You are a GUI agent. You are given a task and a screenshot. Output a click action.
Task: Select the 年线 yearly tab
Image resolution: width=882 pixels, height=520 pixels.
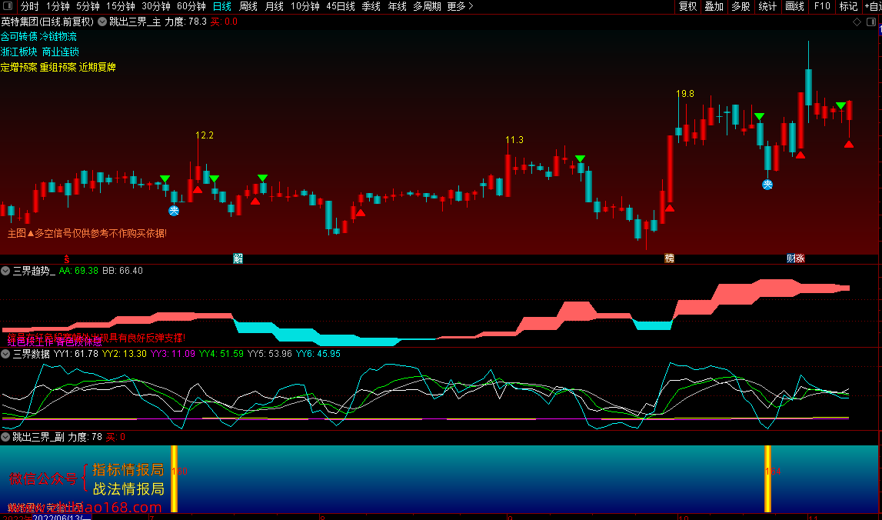point(397,6)
